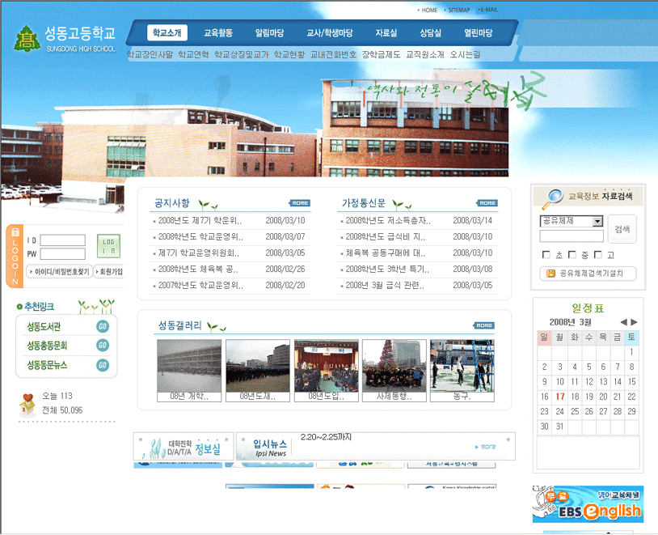Check the 고 checkbox

(597, 255)
